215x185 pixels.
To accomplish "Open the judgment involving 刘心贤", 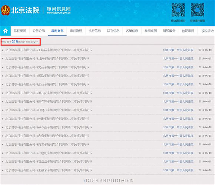I will 49,93.
